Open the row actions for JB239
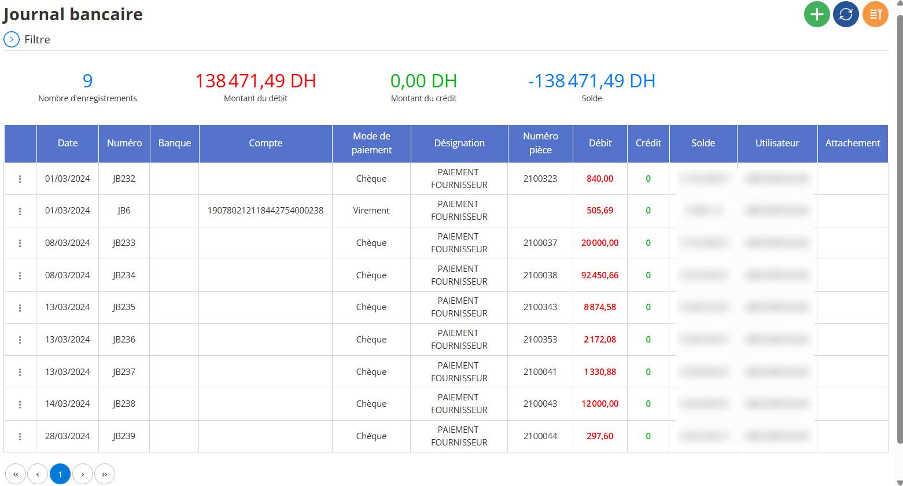This screenshot has height=486, width=903. (20, 436)
